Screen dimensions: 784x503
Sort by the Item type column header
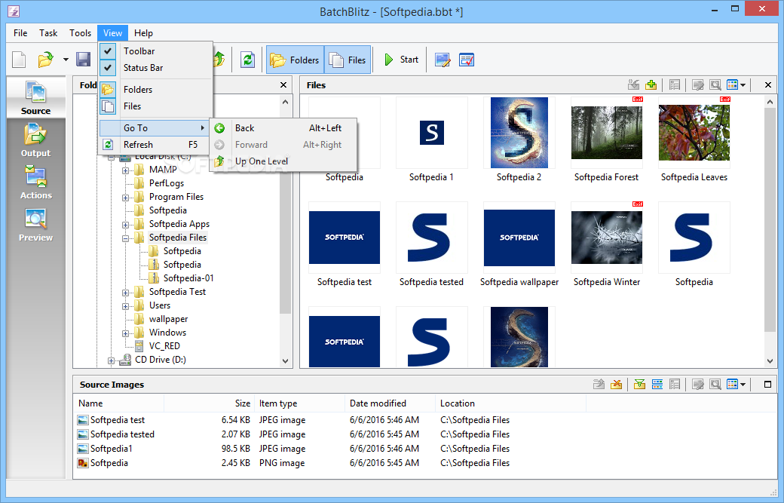(299, 403)
